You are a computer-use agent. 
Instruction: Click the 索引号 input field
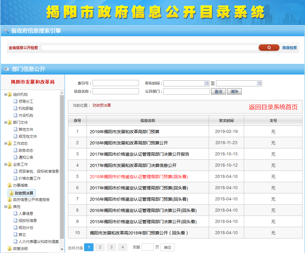click(x=115, y=83)
